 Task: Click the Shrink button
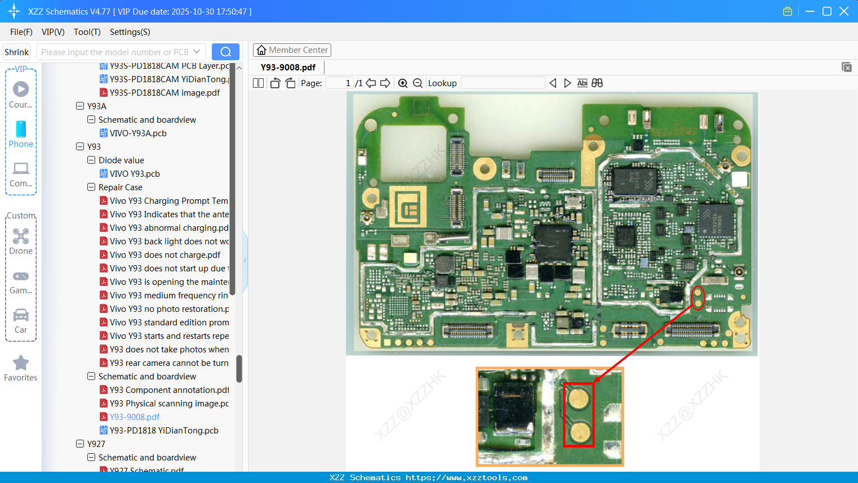[16, 52]
